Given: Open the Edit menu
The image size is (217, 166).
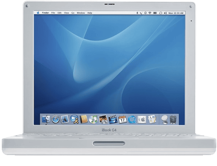Looking at the screenshot, I should pos(60,13).
